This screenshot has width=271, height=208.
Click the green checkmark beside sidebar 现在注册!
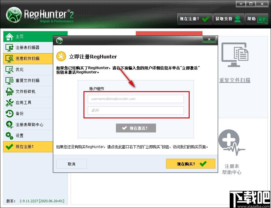[9, 147]
